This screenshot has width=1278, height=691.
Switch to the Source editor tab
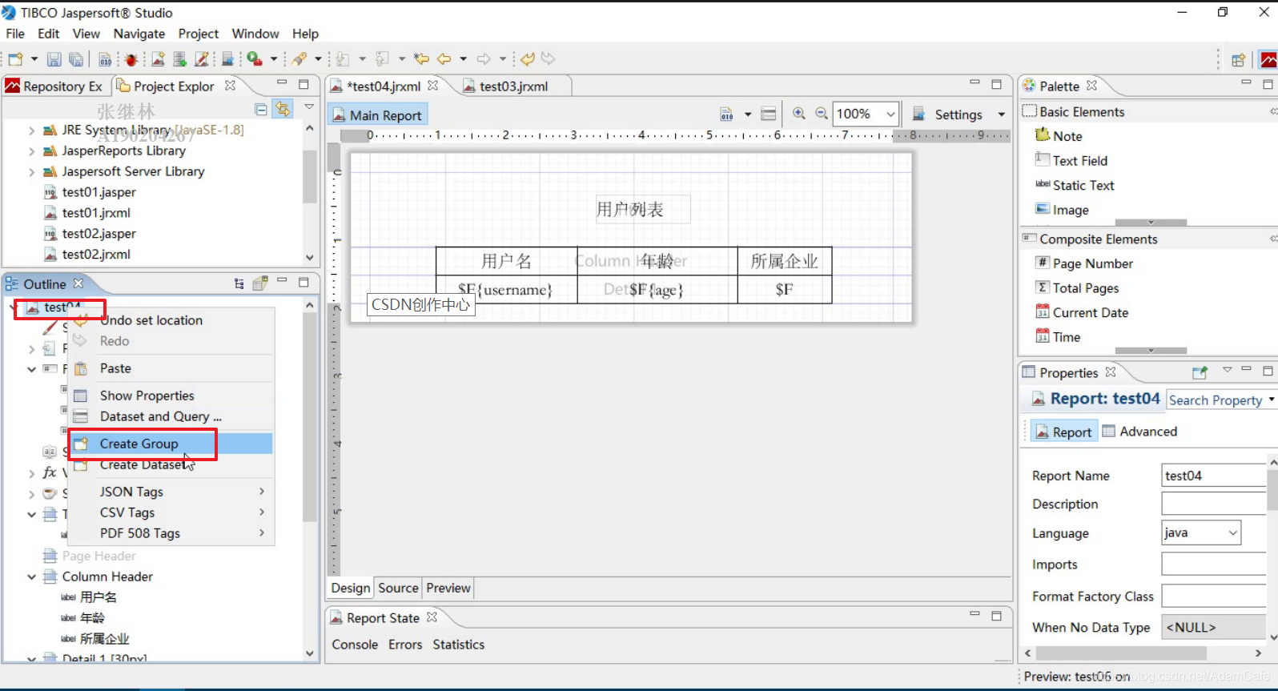coord(398,588)
